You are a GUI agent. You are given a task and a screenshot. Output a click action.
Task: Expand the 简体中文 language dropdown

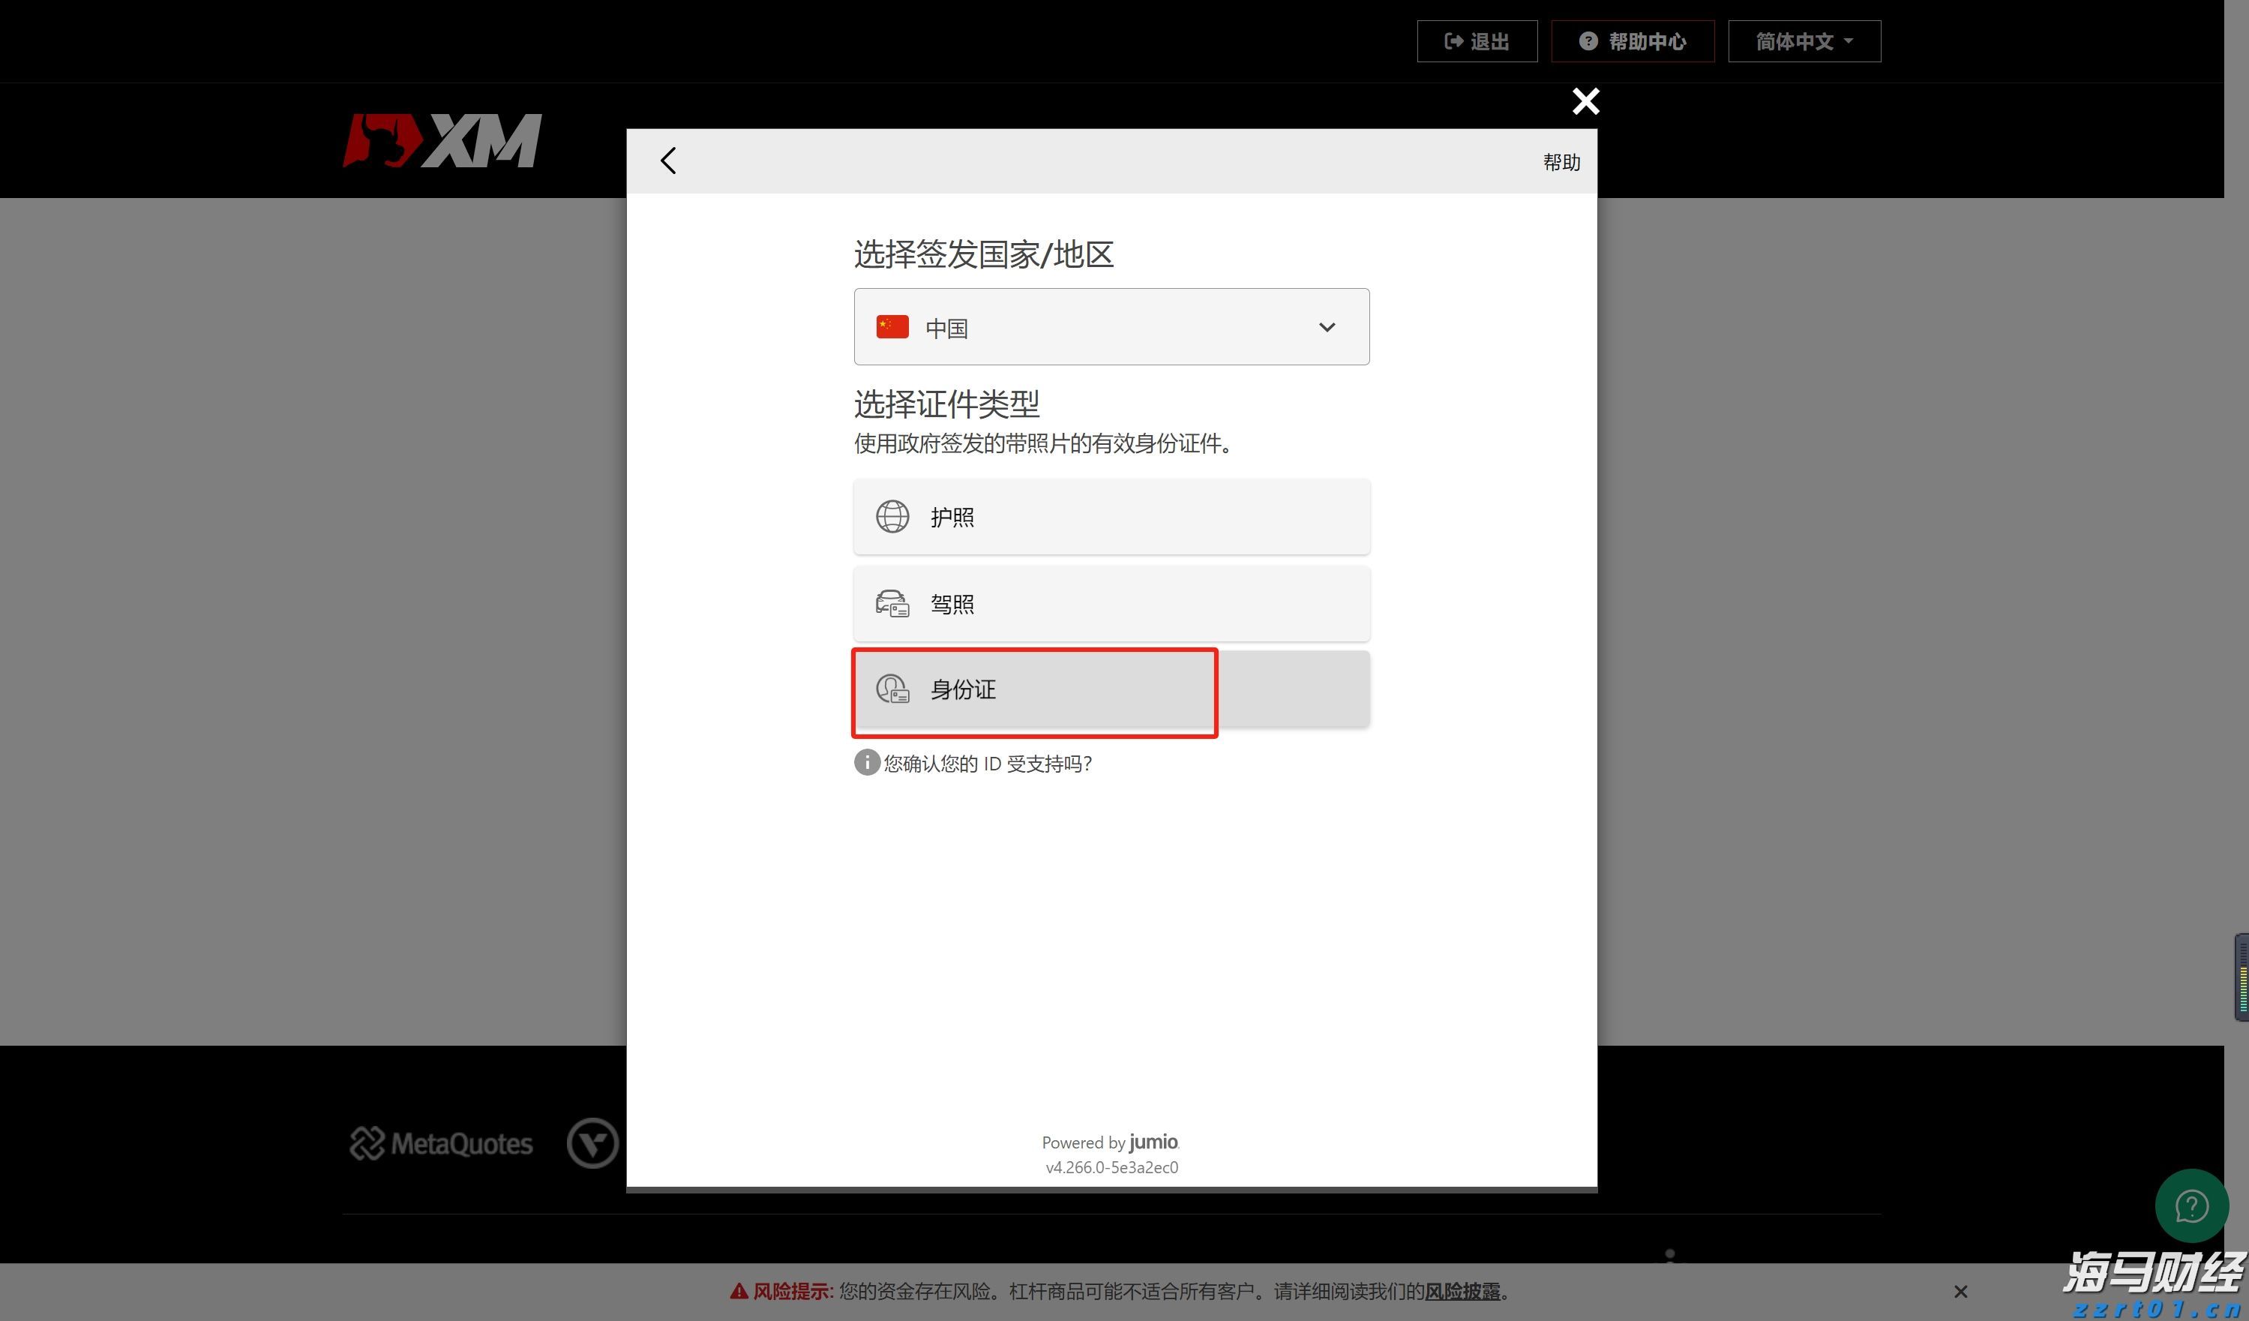[1803, 41]
